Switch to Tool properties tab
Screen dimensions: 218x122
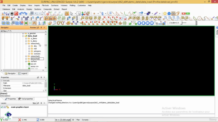26,99
